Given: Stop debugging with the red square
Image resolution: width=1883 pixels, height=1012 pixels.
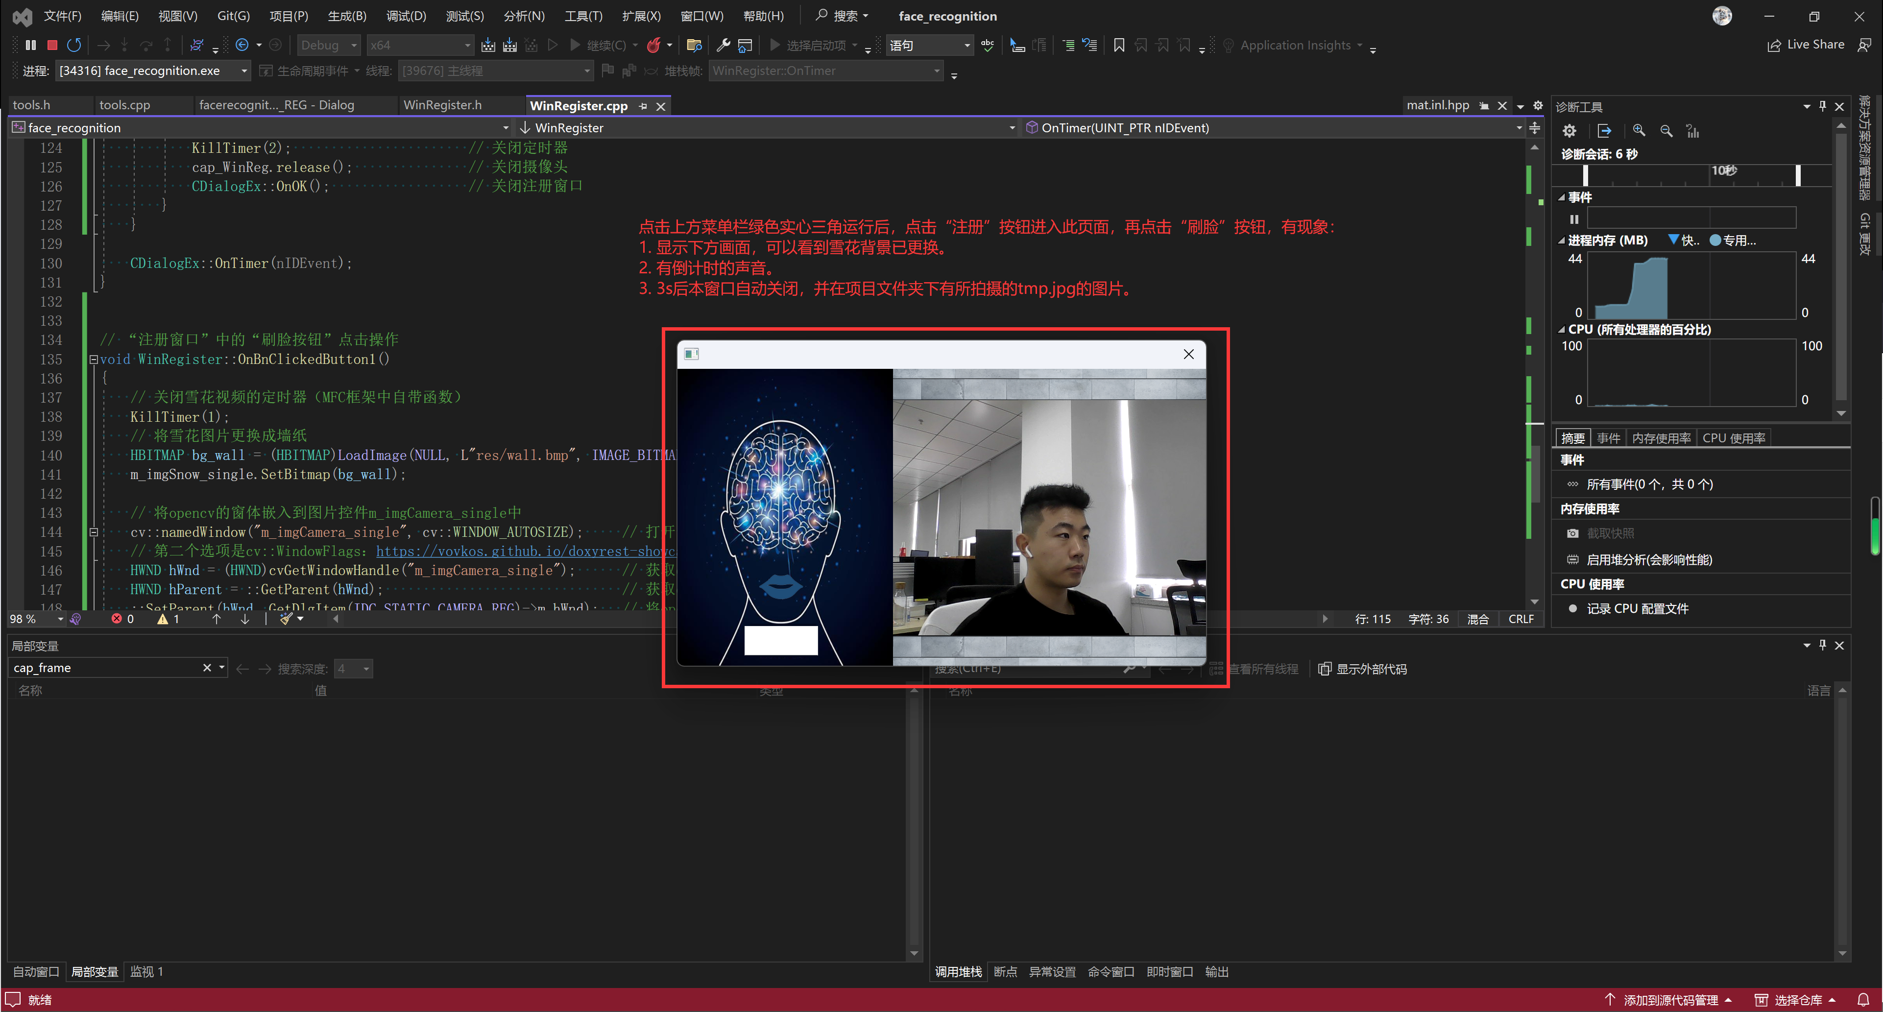Looking at the screenshot, I should pyautogui.click(x=52, y=46).
